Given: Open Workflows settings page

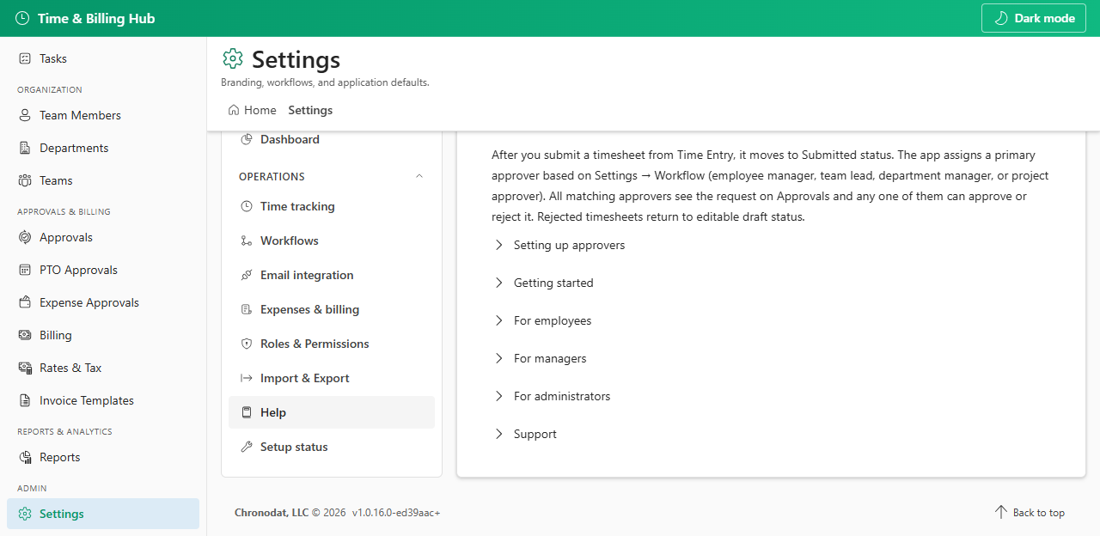Looking at the screenshot, I should point(332,241).
